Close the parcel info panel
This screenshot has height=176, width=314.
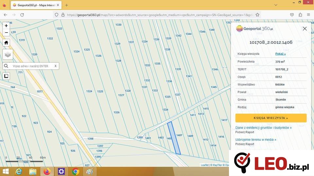tap(305, 29)
